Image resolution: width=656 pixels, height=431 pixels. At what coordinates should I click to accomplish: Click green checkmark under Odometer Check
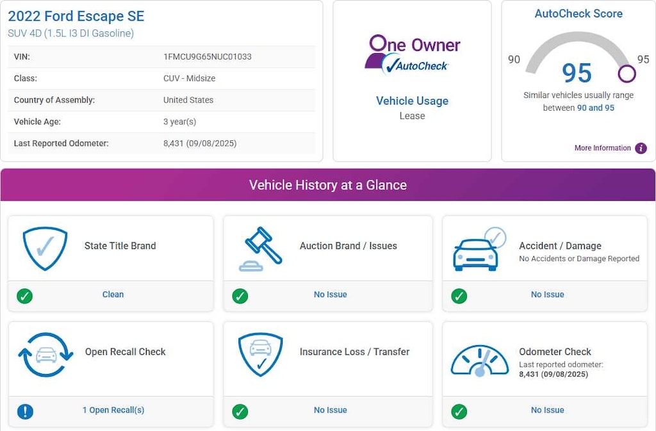[x=459, y=411]
